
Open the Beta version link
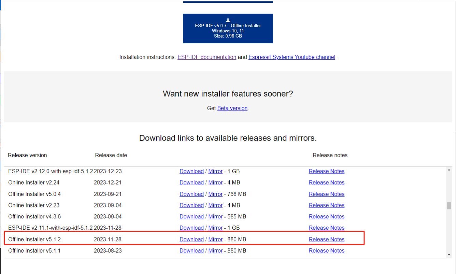click(x=232, y=108)
